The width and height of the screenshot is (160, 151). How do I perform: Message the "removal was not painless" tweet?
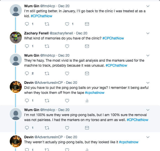pos(87,128)
